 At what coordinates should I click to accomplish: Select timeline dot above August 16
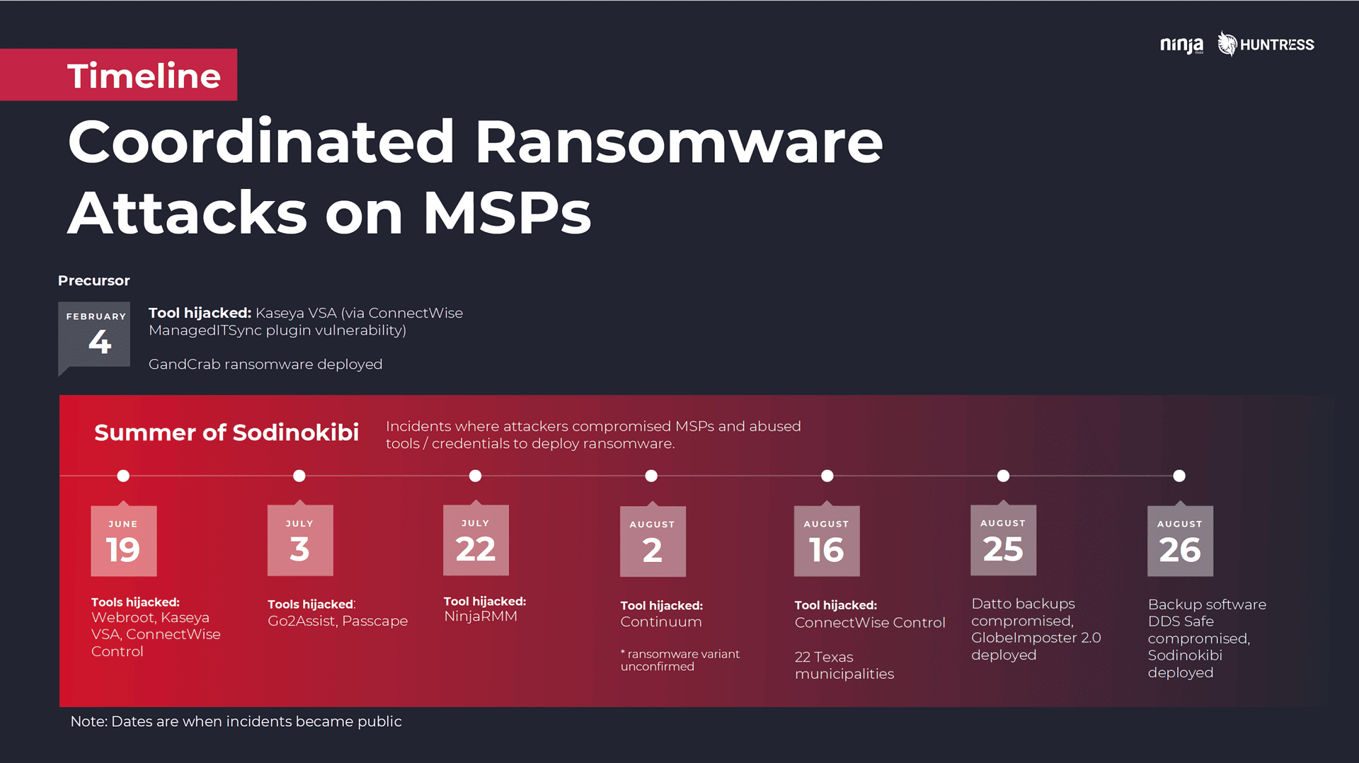click(827, 476)
